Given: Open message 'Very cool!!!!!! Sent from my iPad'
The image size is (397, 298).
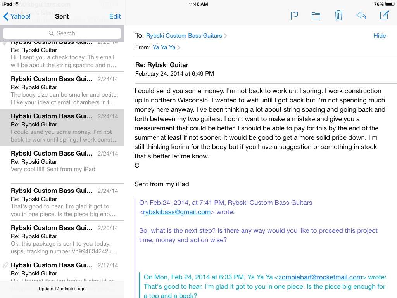Looking at the screenshot, I should point(62,165).
